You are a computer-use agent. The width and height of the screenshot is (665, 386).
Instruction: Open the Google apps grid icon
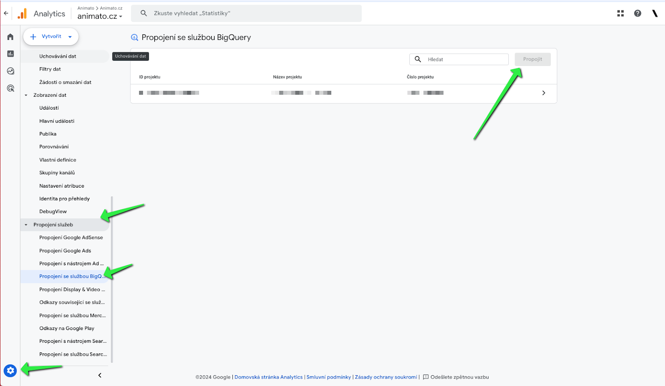point(621,13)
